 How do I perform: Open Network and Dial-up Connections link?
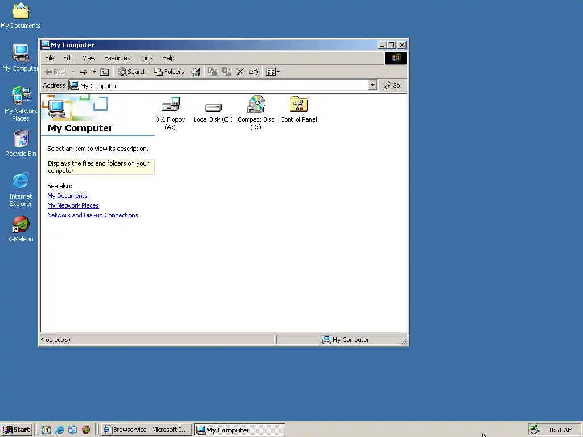click(x=93, y=215)
